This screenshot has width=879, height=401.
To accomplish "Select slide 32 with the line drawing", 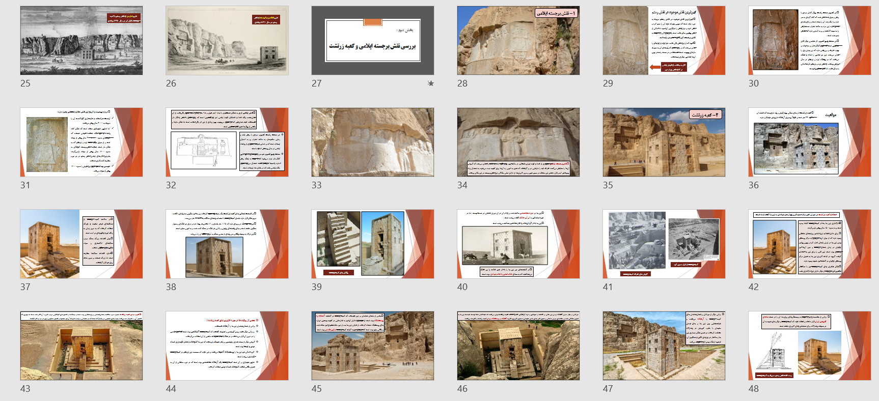I will (x=227, y=142).
